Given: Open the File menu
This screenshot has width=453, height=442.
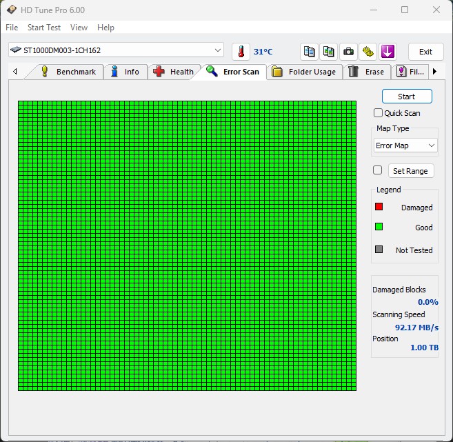Looking at the screenshot, I should (x=12, y=28).
